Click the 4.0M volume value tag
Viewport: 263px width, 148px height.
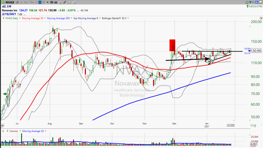(253, 144)
